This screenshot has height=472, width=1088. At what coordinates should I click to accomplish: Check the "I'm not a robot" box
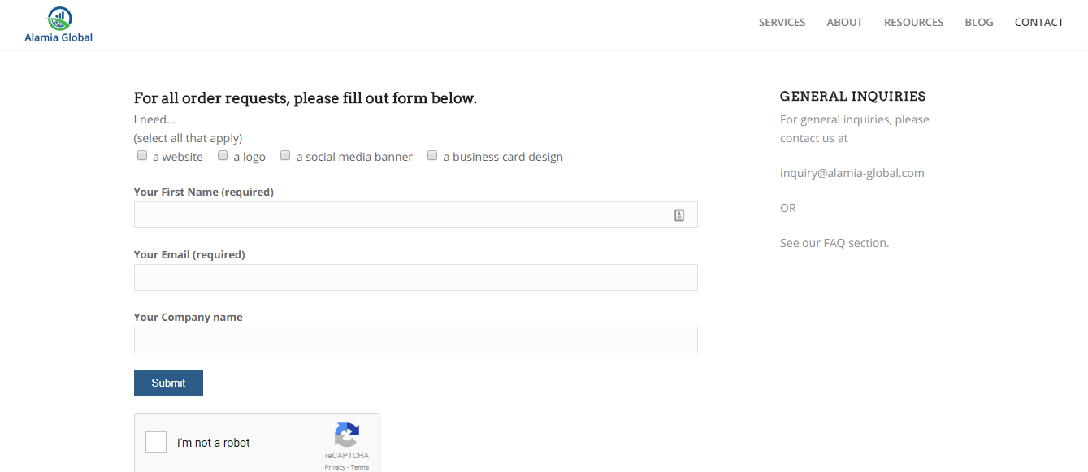[x=156, y=442]
